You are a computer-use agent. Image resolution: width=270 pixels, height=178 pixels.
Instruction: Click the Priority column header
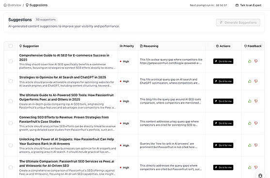click(127, 46)
